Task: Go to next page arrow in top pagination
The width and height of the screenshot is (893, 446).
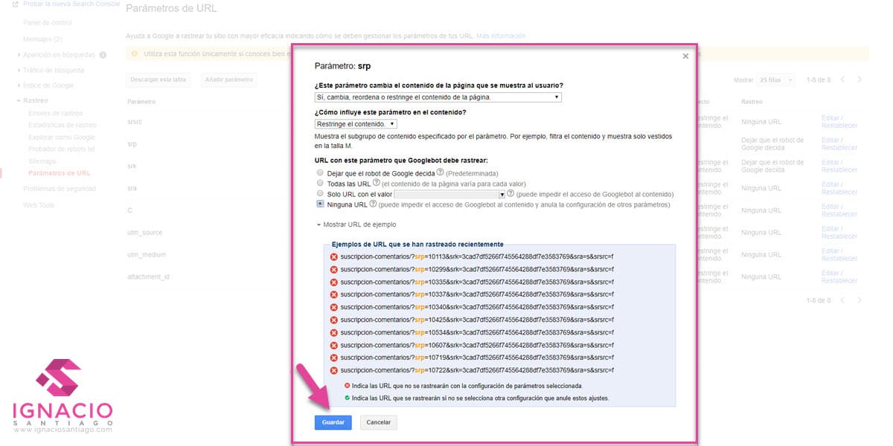Action: coord(860,80)
